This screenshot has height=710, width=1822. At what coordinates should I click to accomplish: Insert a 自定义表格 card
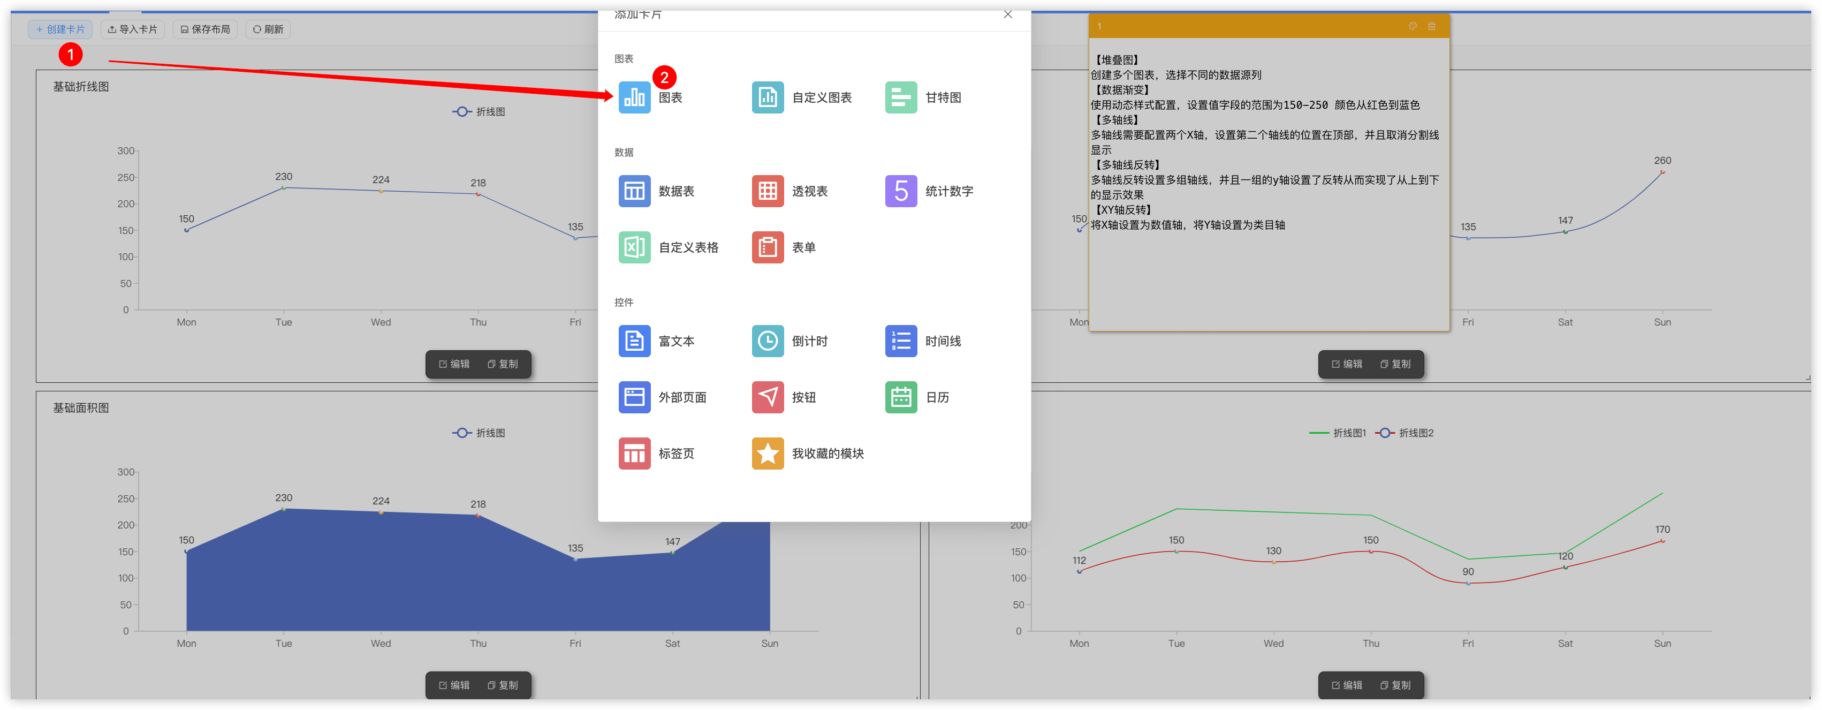click(x=671, y=247)
